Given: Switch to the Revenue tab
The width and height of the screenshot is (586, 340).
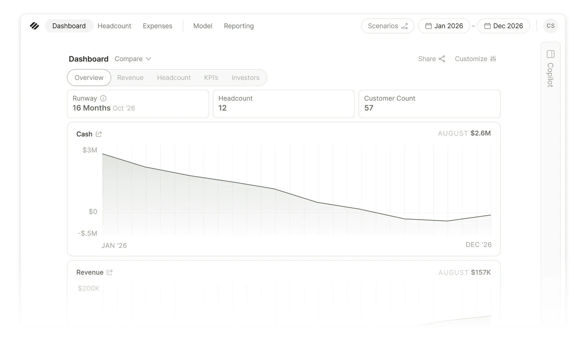Looking at the screenshot, I should coord(130,78).
